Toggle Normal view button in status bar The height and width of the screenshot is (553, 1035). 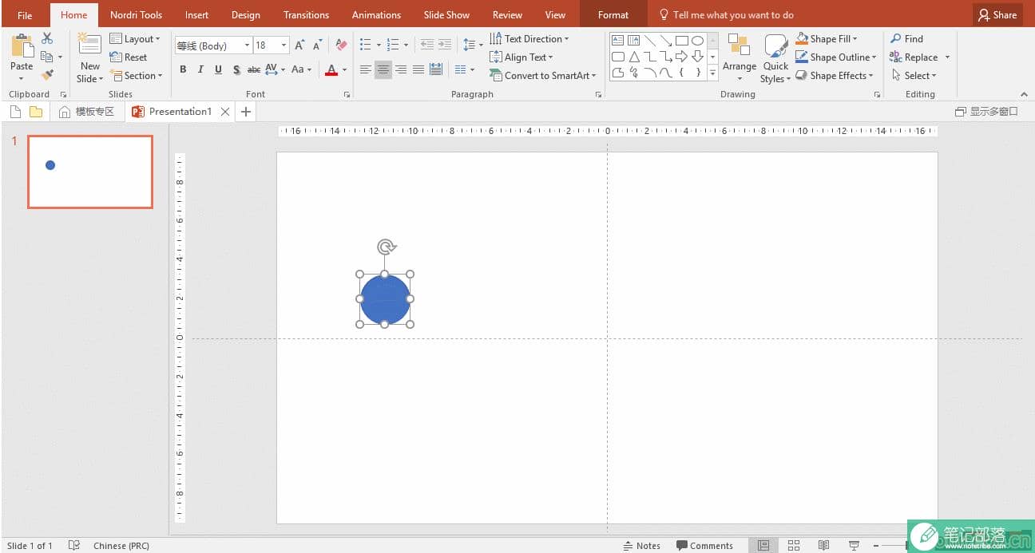pos(763,546)
